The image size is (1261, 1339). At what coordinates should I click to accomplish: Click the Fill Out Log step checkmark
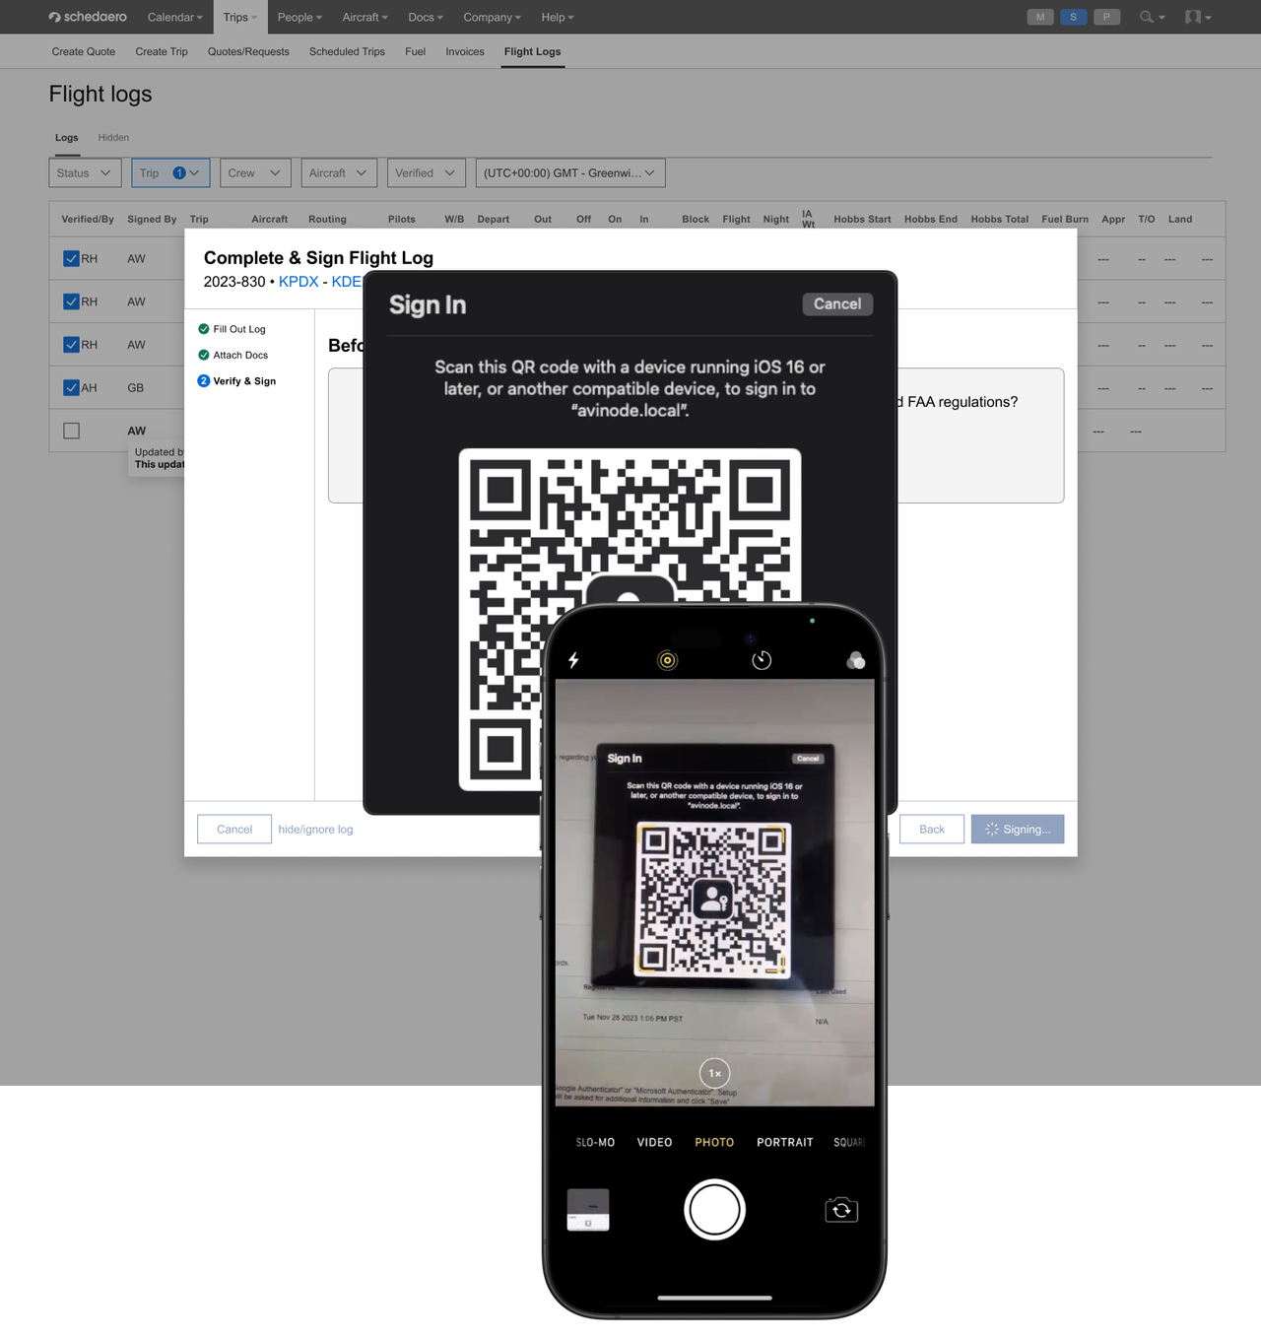204,329
